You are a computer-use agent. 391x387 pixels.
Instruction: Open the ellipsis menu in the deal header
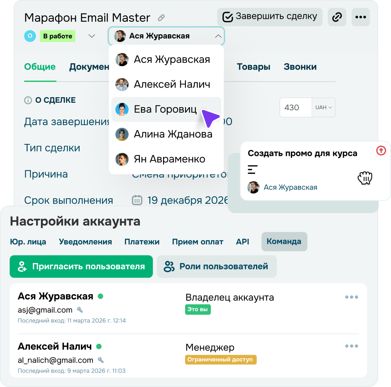(360, 17)
